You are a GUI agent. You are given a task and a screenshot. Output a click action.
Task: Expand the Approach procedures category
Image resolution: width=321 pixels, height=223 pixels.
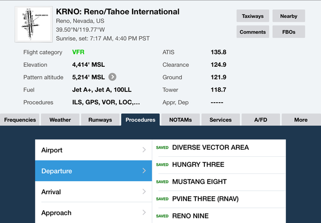point(94,213)
